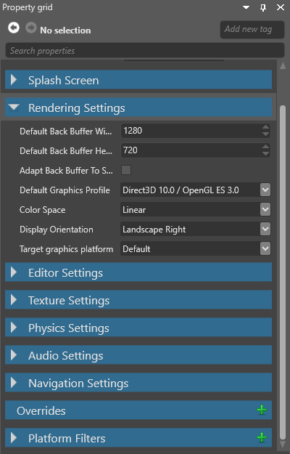Click the back buffer width field showing 1280
Screen dimensions: 290x454
pos(191,131)
